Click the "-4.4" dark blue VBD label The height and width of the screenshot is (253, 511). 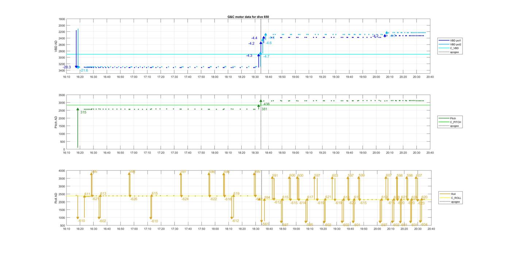[254, 38]
